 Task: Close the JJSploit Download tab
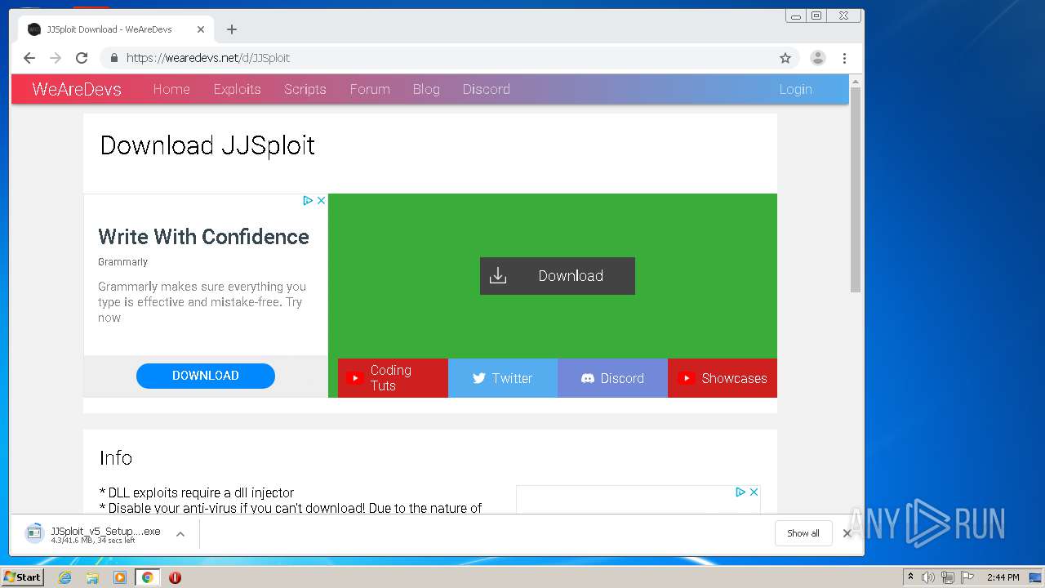coord(201,29)
